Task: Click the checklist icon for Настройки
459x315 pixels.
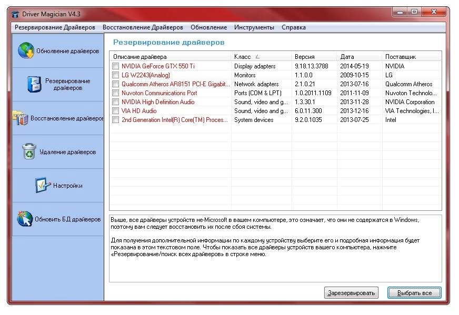Action: tap(43, 185)
